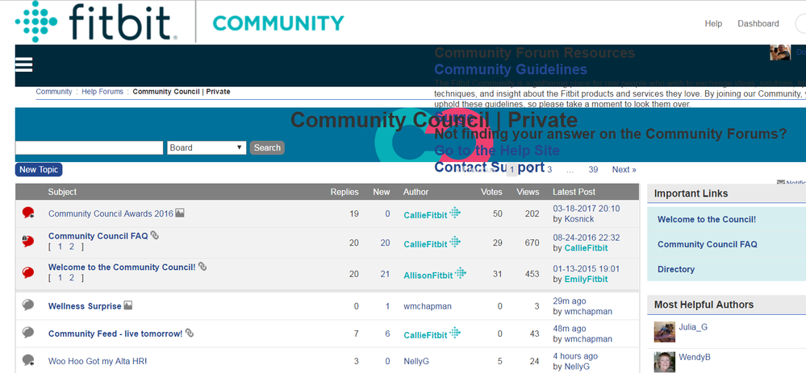This screenshot has width=806, height=373.
Task: Go to page 2 of Community Council FAQ topic
Action: point(72,247)
